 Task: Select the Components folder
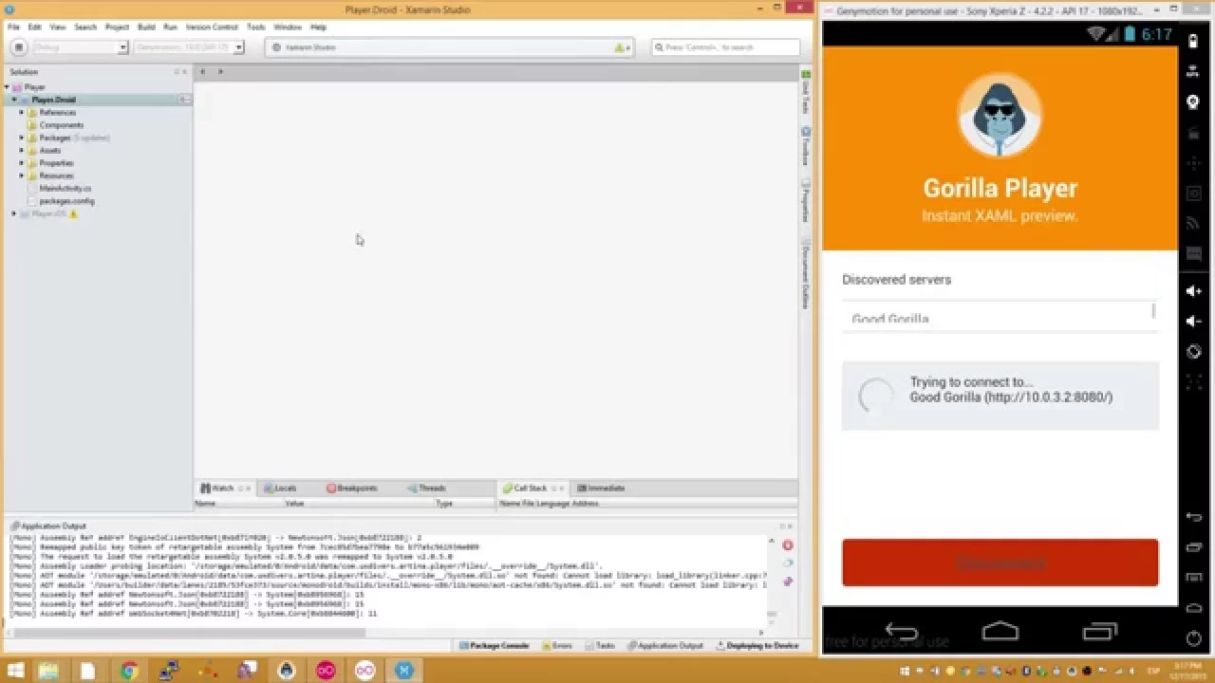61,125
